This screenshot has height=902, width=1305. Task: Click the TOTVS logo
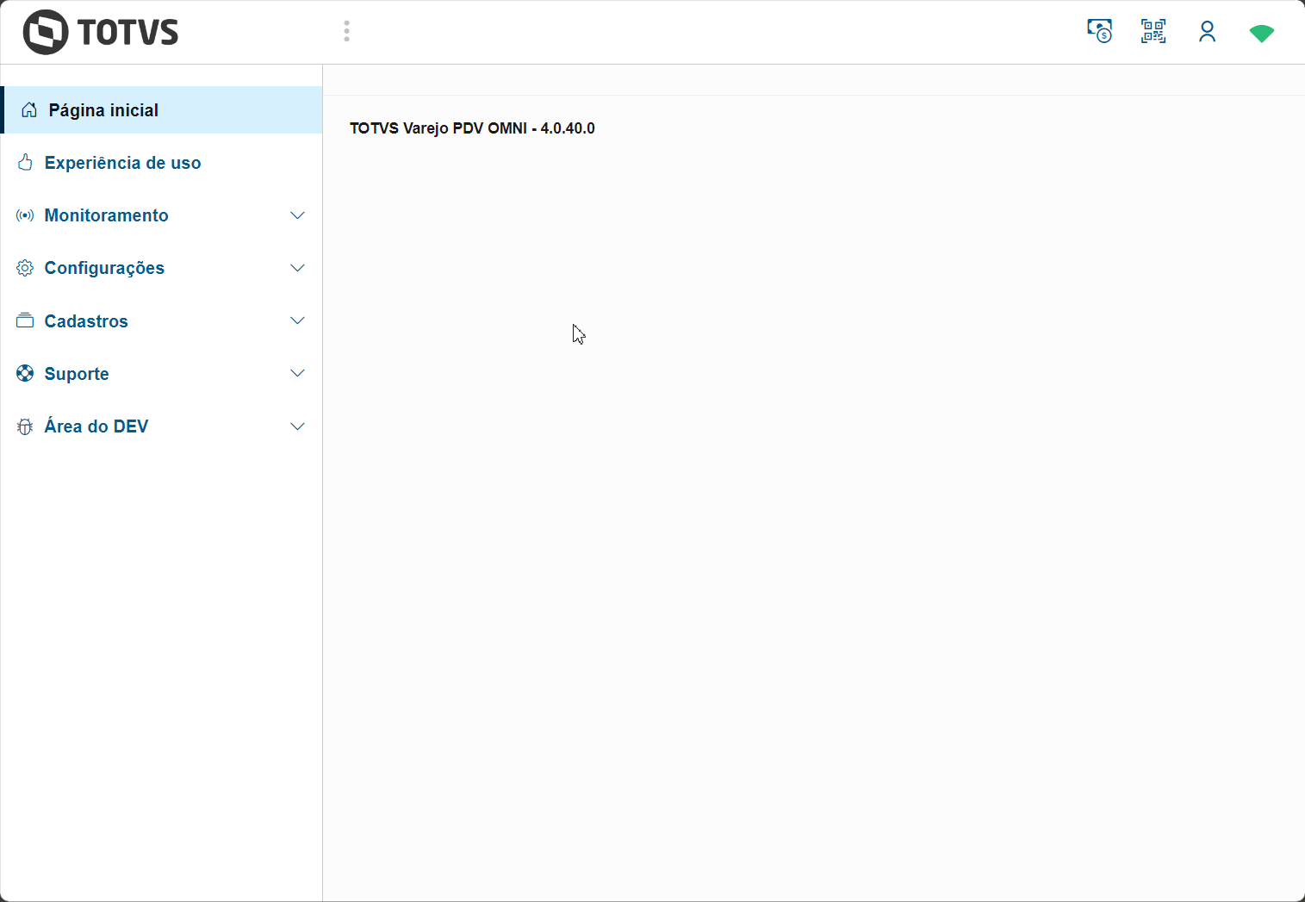click(x=101, y=33)
